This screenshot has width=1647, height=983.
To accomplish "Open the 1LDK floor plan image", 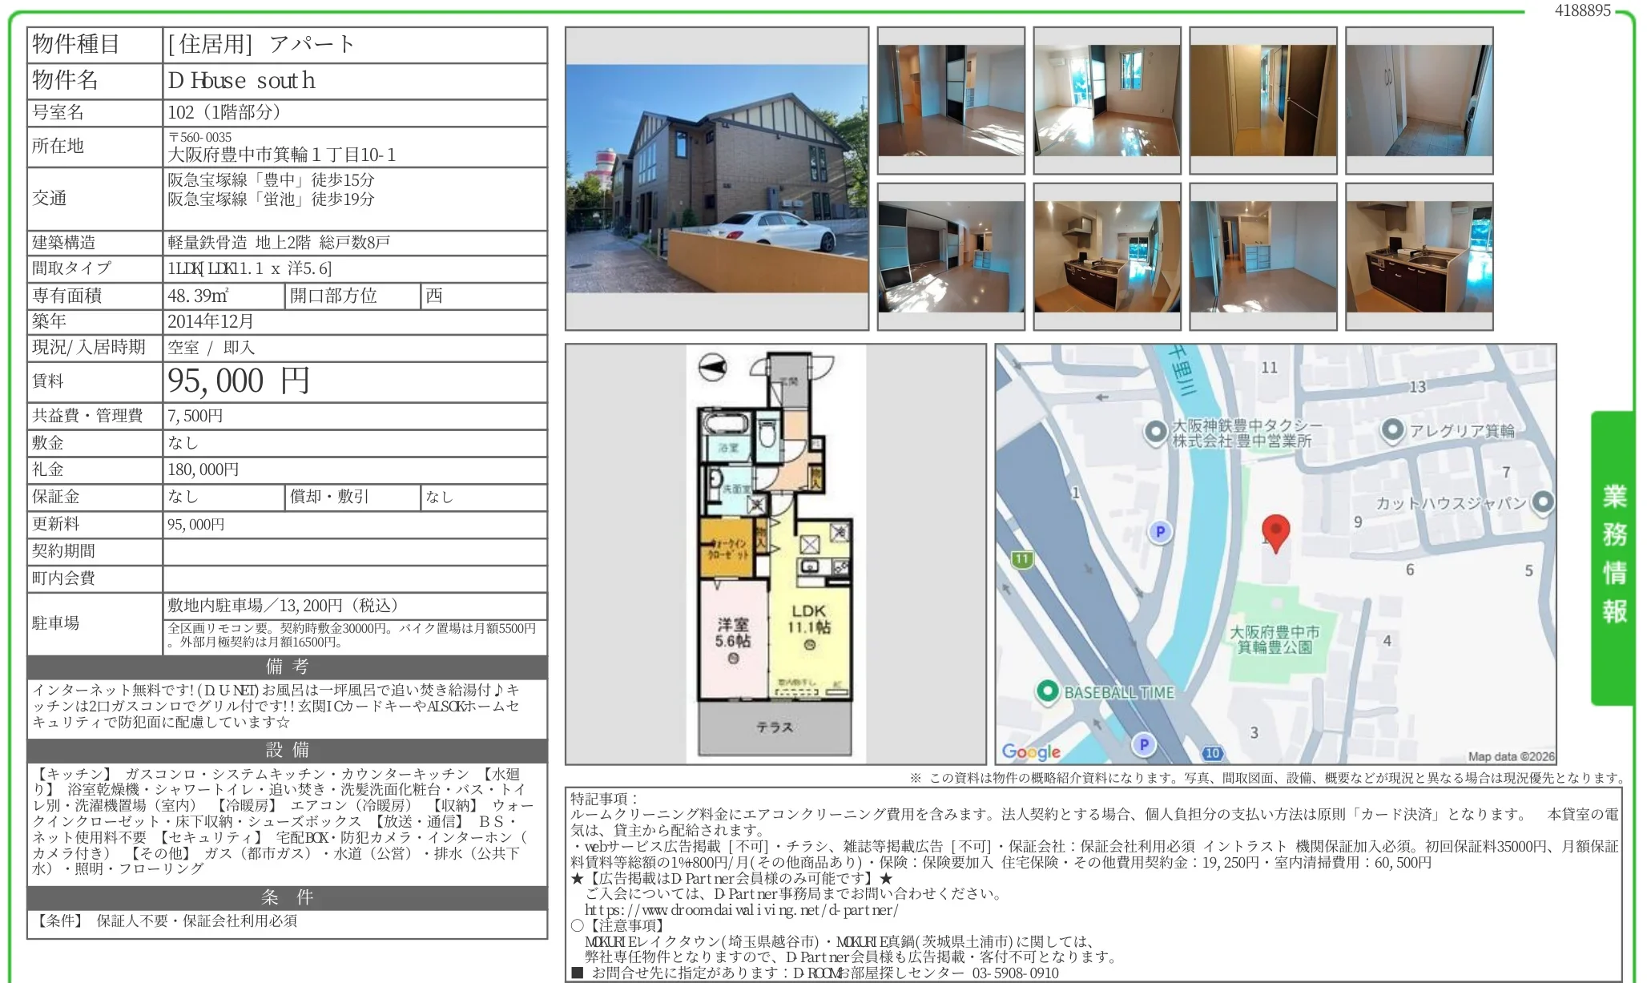I will click(x=775, y=554).
